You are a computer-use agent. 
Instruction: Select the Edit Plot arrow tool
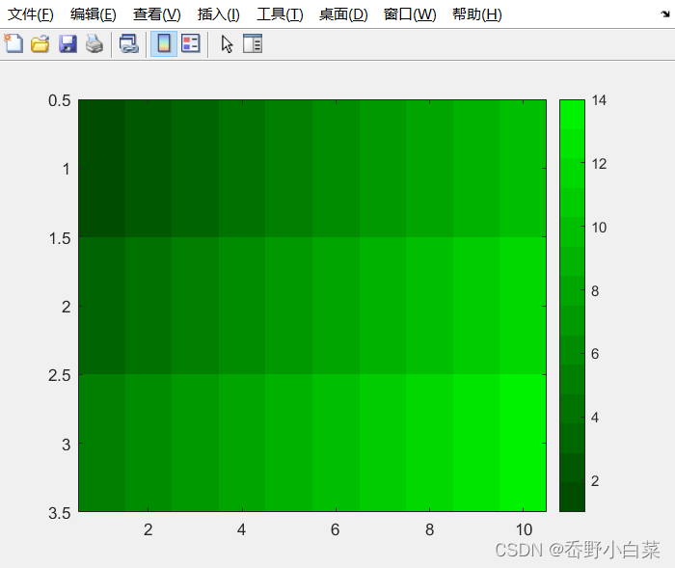pyautogui.click(x=227, y=44)
